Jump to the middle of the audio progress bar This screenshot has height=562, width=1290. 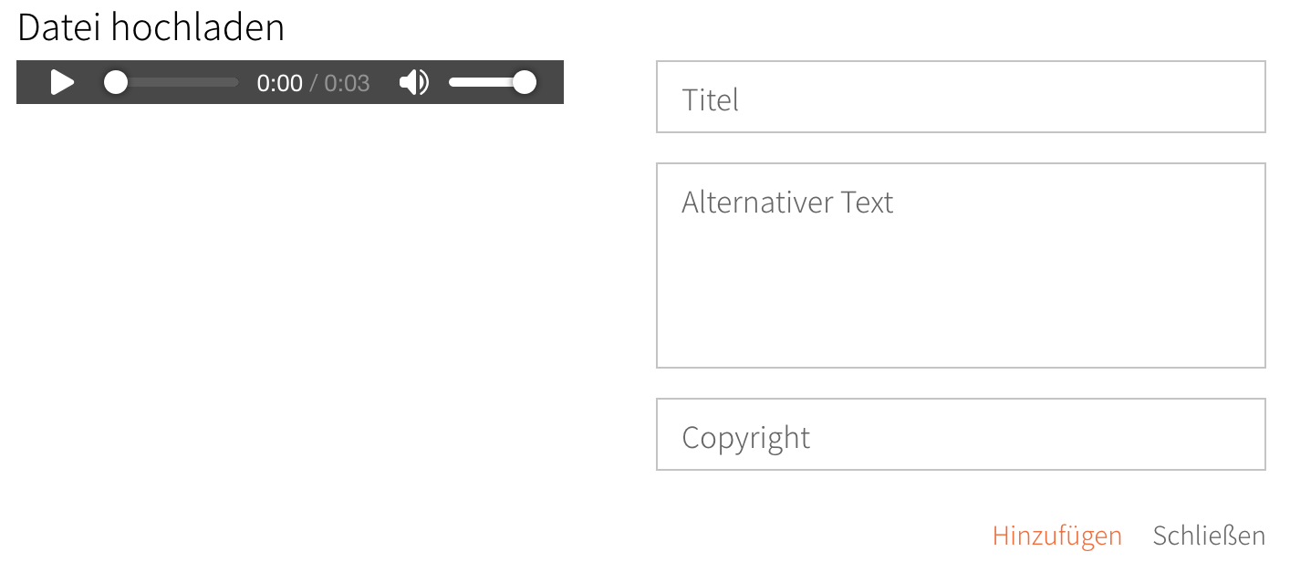click(172, 82)
